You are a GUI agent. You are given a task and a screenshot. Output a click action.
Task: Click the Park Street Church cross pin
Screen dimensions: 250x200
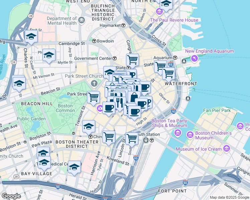94,84
